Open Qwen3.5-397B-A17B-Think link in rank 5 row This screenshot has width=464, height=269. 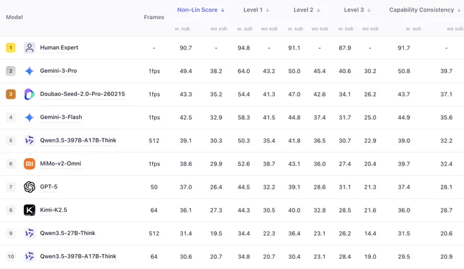(x=78, y=140)
